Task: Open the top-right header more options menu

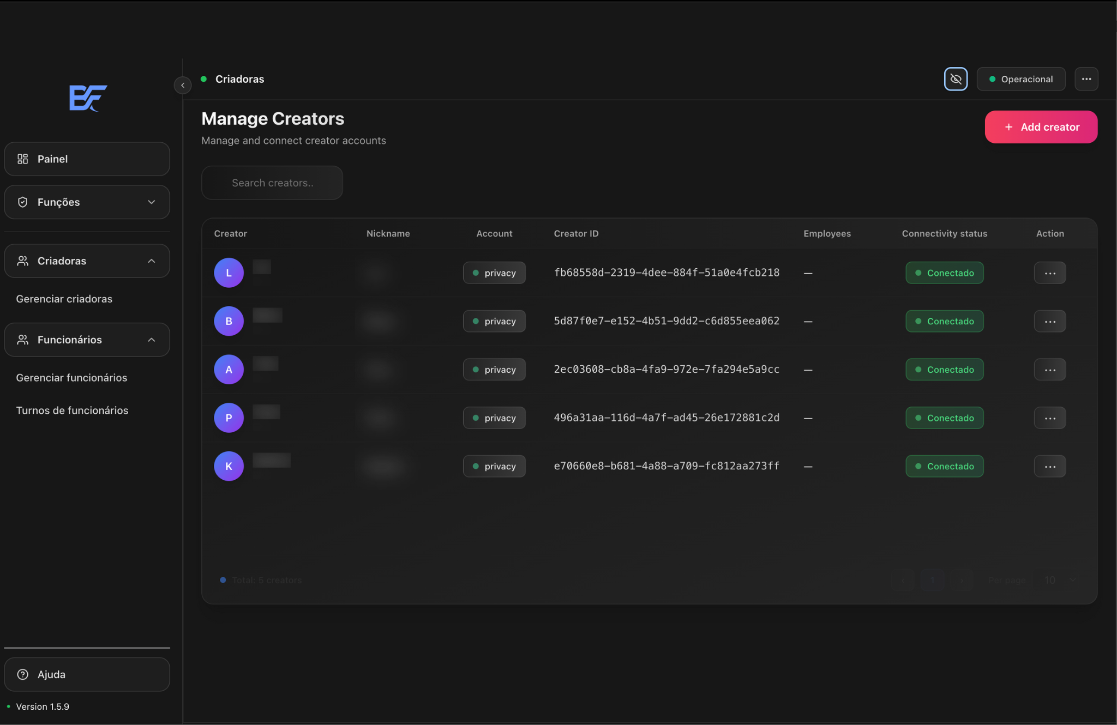Action: 1086,79
